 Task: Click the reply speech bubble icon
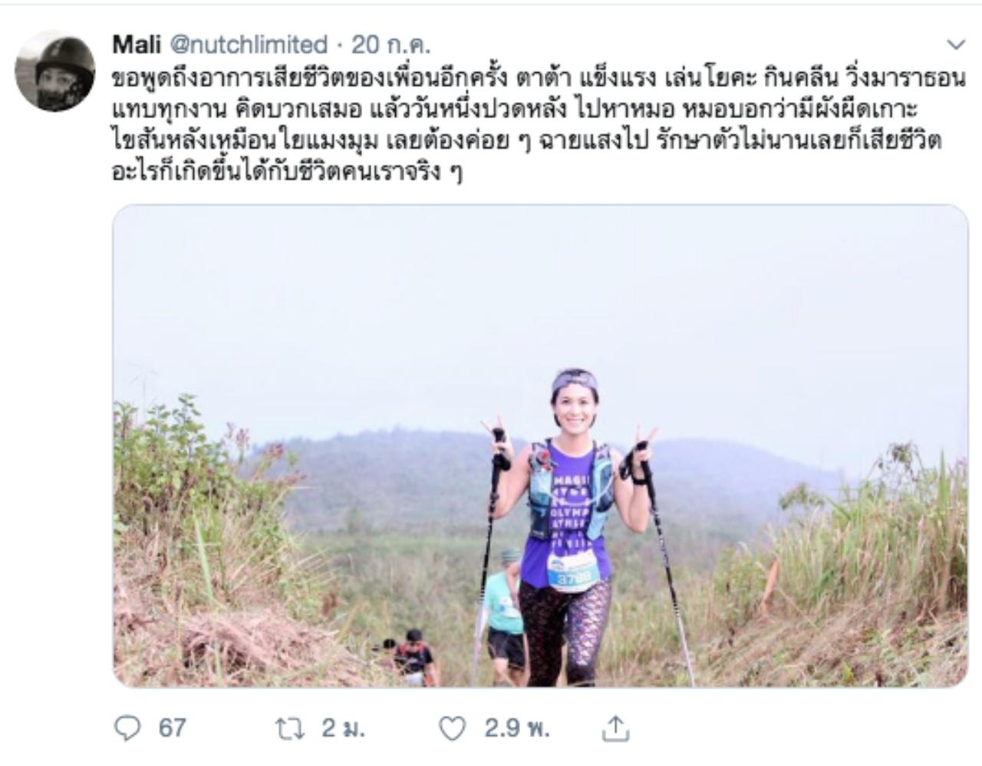[x=127, y=728]
